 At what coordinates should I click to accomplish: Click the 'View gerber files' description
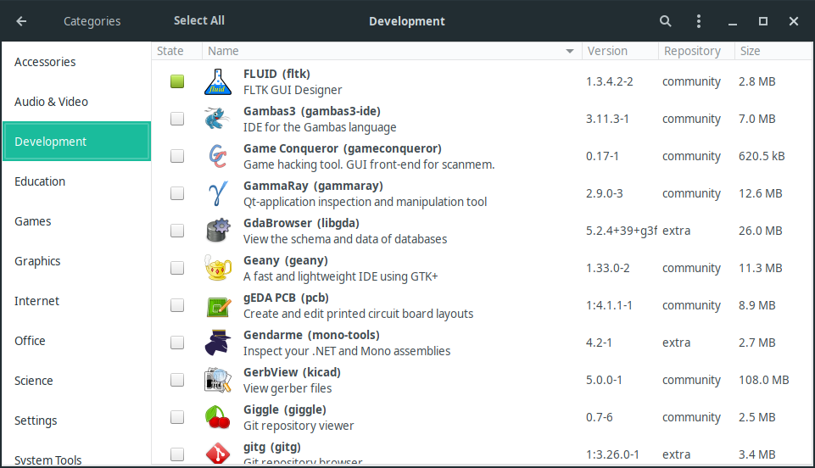coord(287,388)
